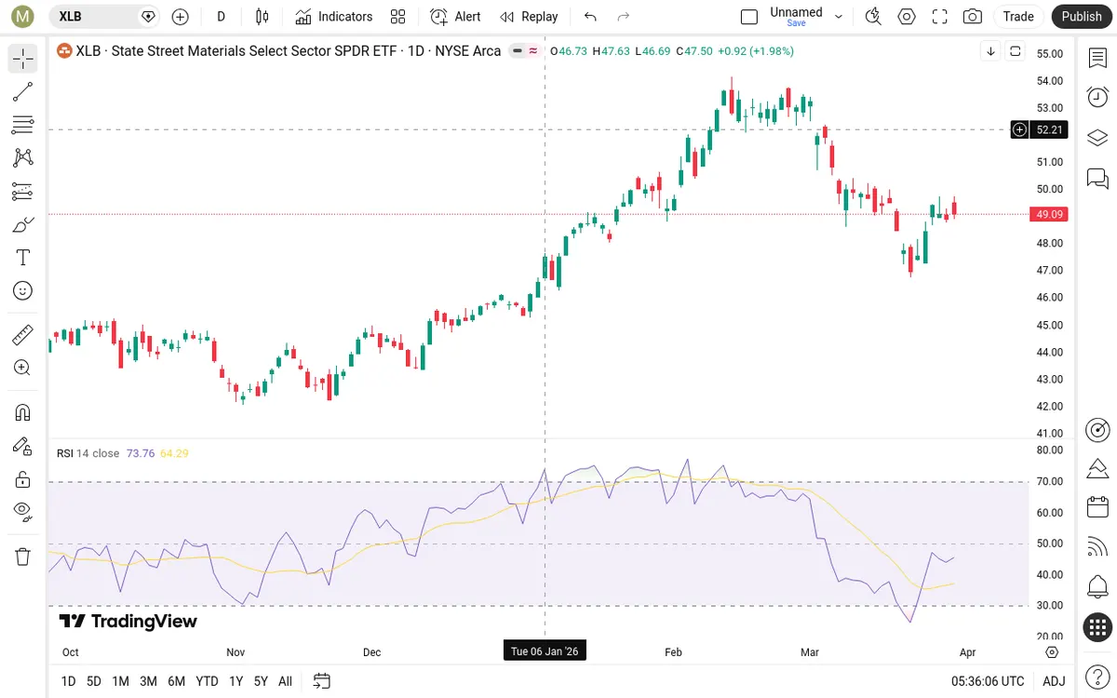Open the Fibonacci retracement tools
Image resolution: width=1117 pixels, height=698 pixels.
pyautogui.click(x=23, y=125)
